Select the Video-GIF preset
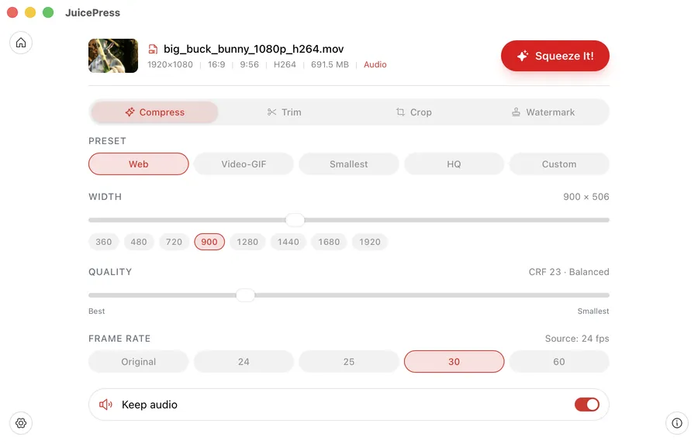 (x=244, y=164)
